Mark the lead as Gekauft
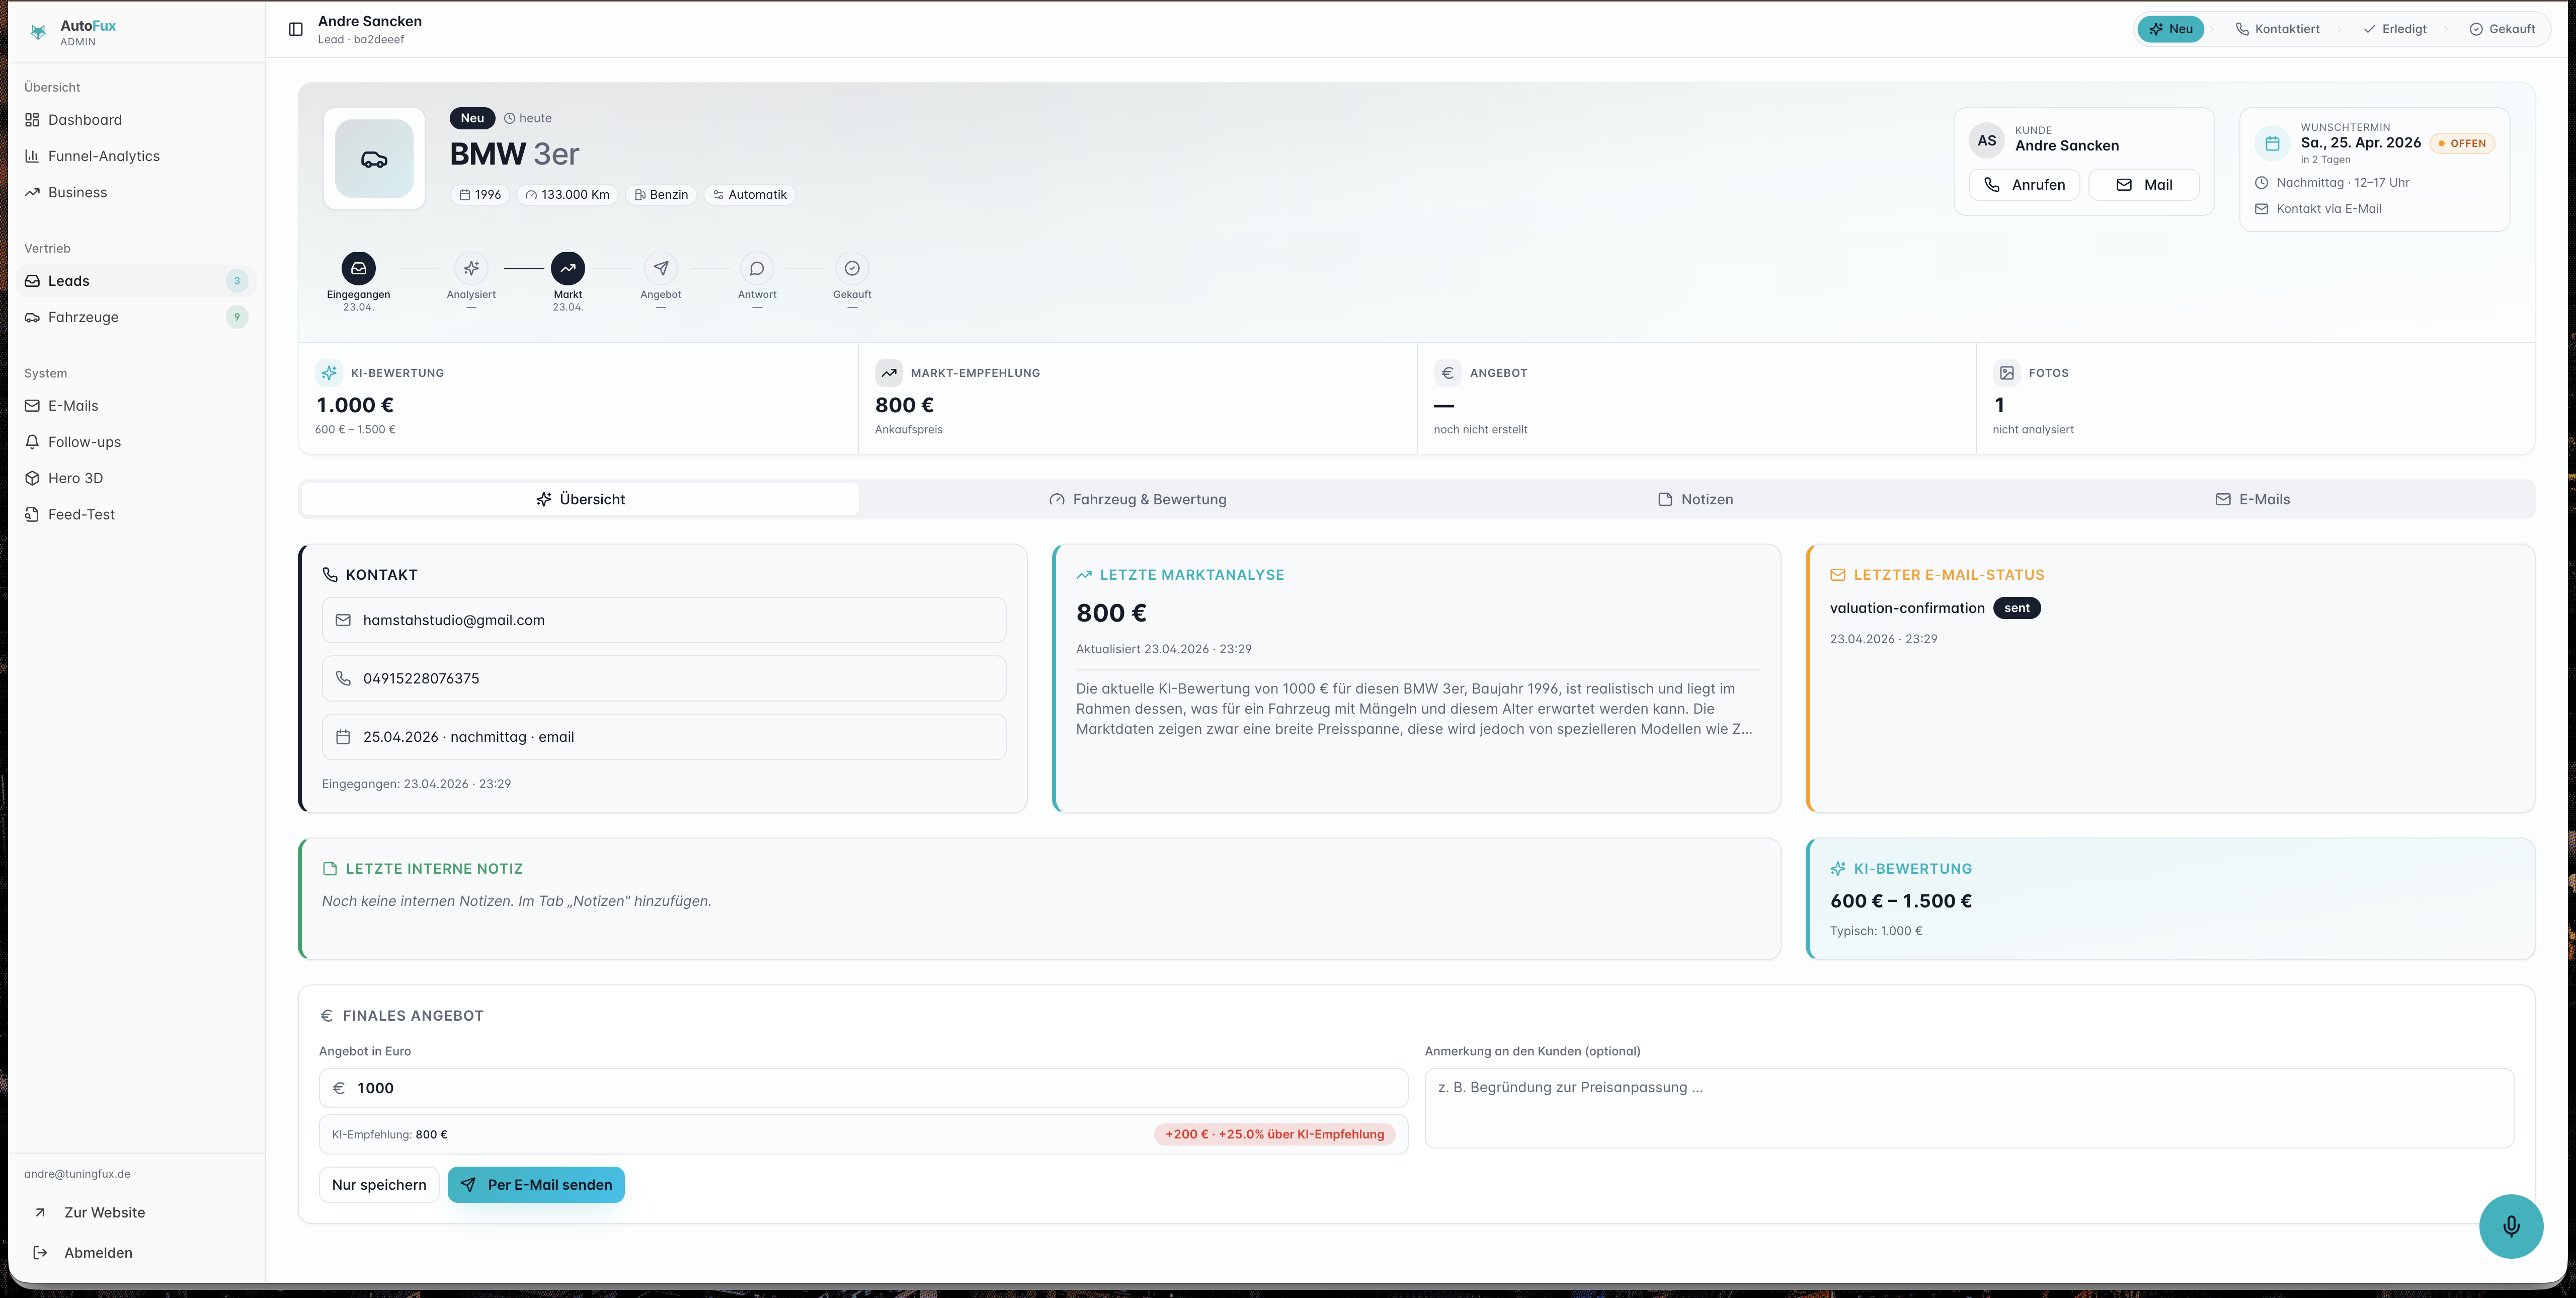 click(x=2502, y=29)
